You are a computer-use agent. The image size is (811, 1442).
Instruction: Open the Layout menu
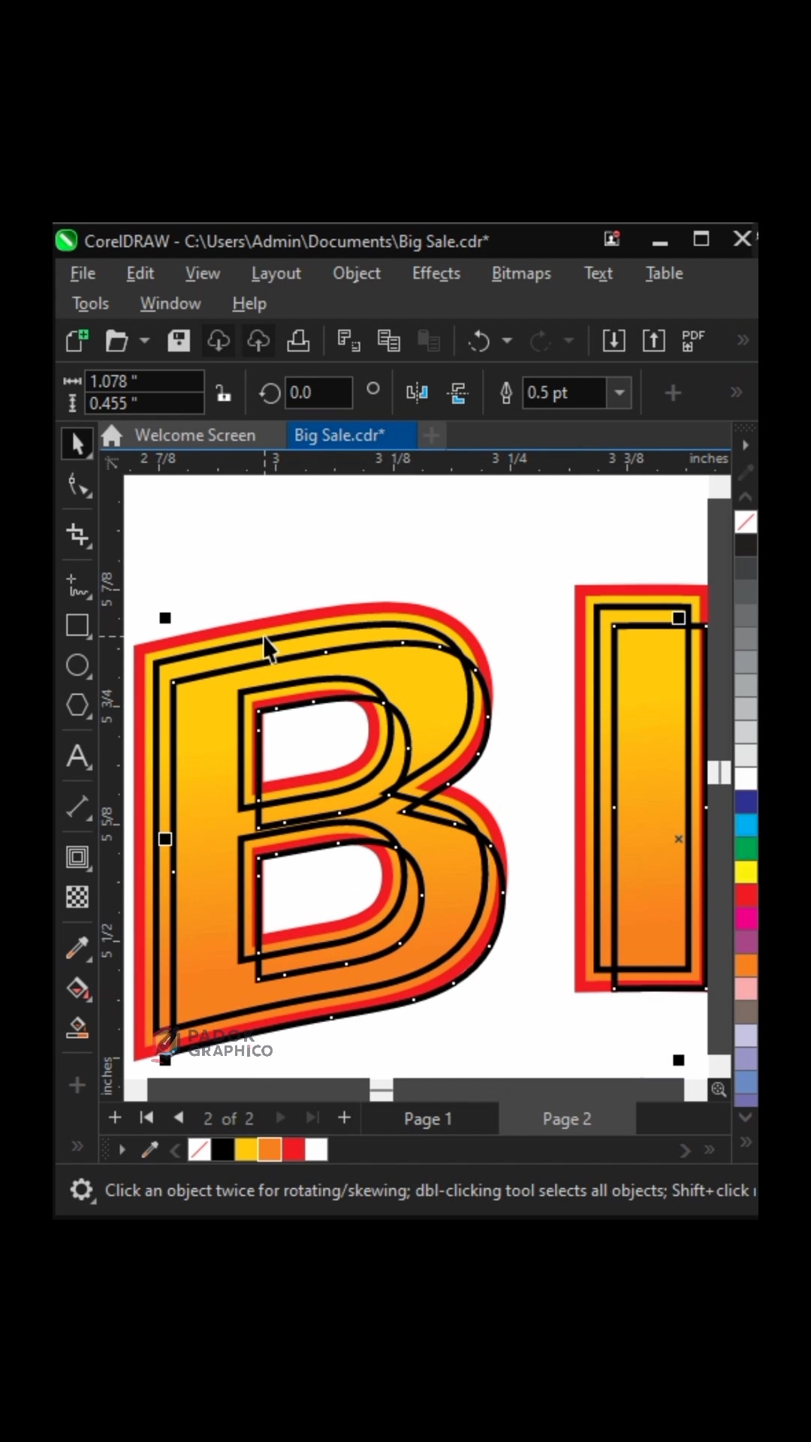(x=276, y=273)
